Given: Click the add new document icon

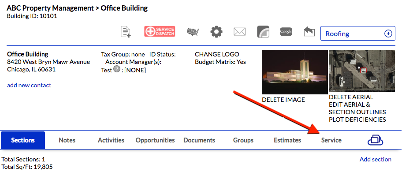Looking at the screenshot, I should (126, 32).
